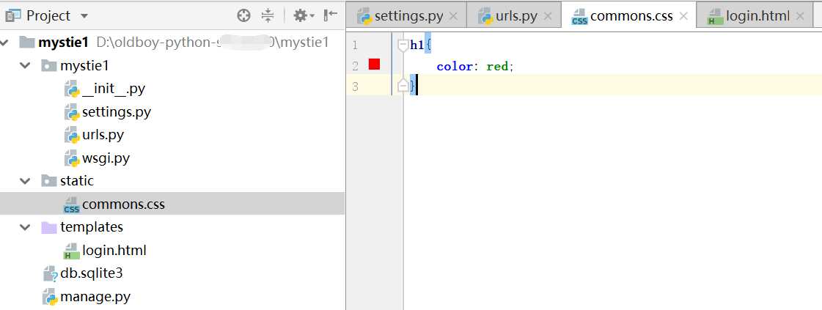Screen dimensions: 822x310
Task: Click the Project panel icon beside the title
Action: click(13, 15)
